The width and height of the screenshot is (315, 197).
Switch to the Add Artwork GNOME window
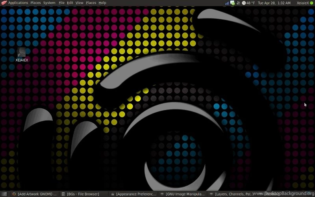[x=35, y=194]
